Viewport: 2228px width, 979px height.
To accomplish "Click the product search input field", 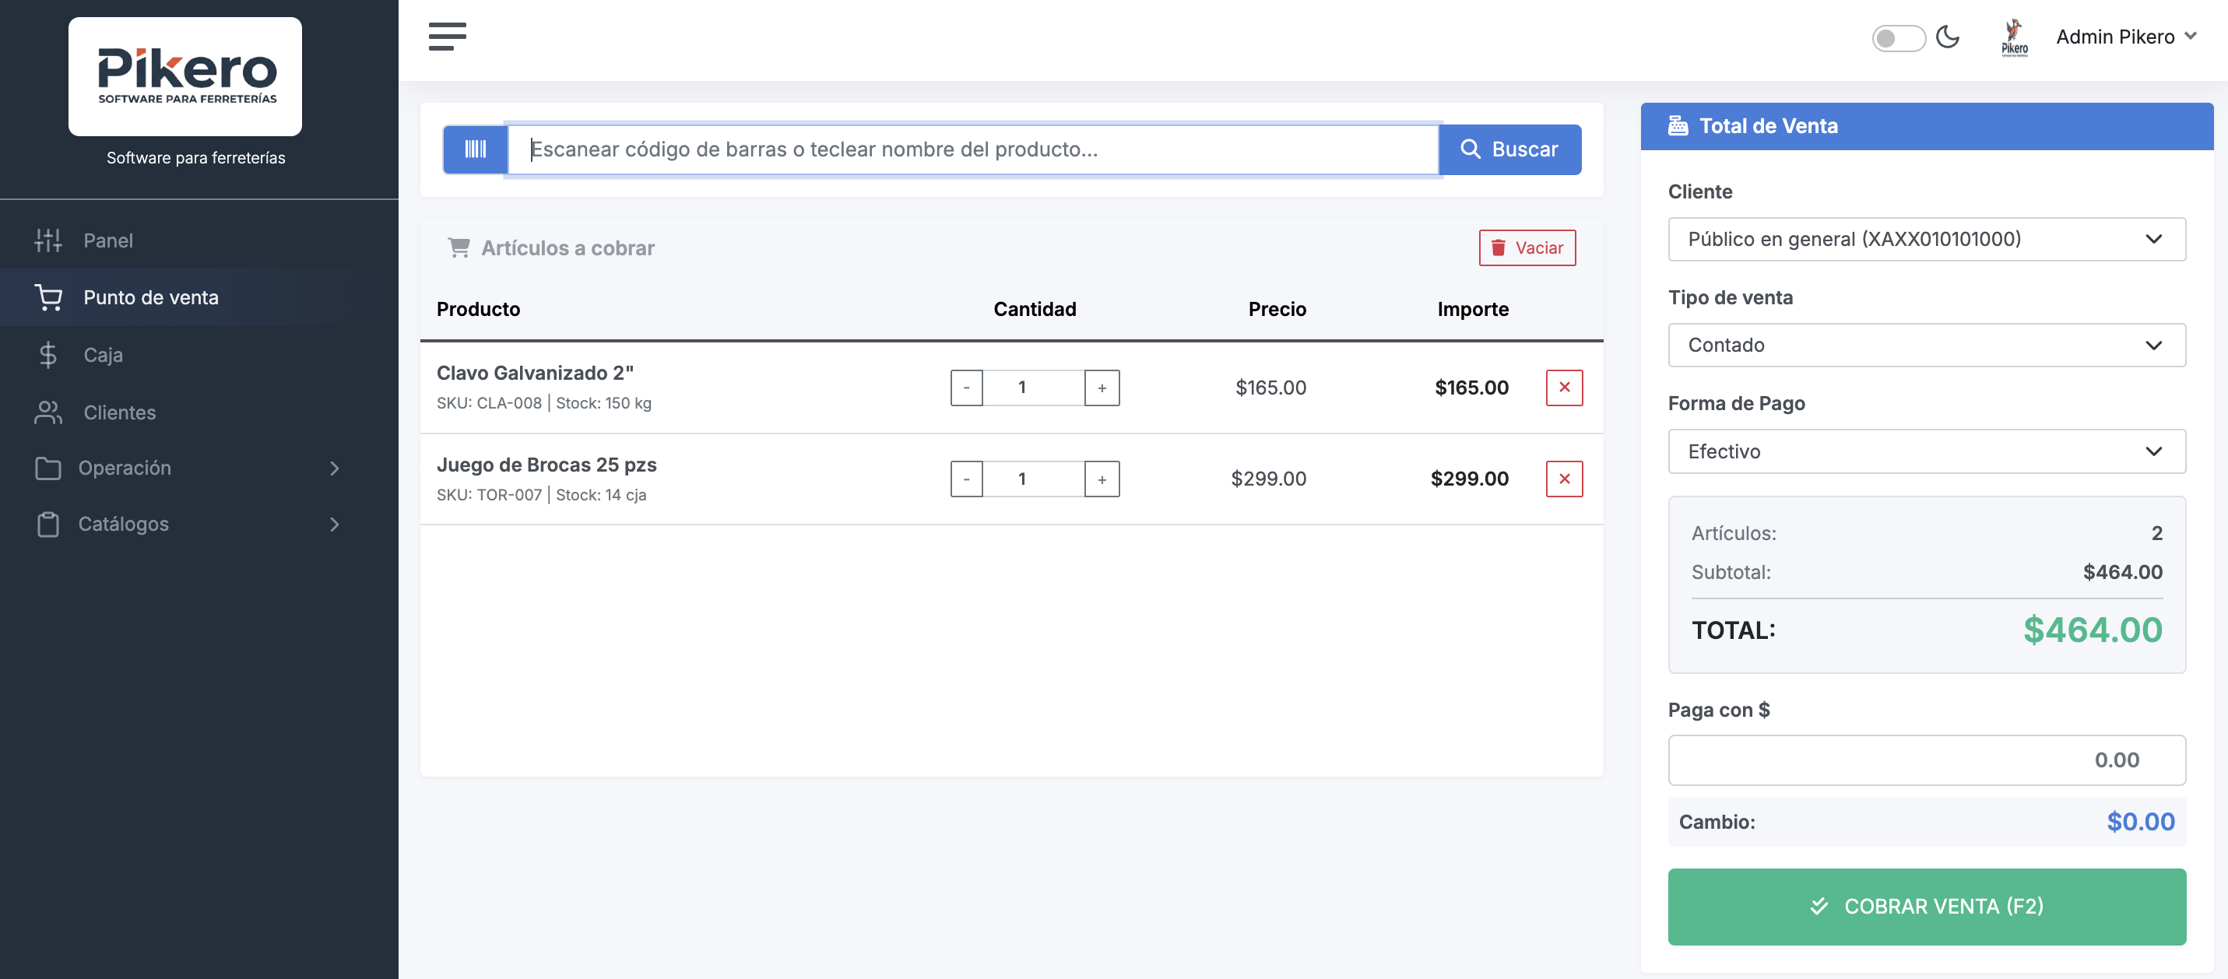I will [x=973, y=149].
